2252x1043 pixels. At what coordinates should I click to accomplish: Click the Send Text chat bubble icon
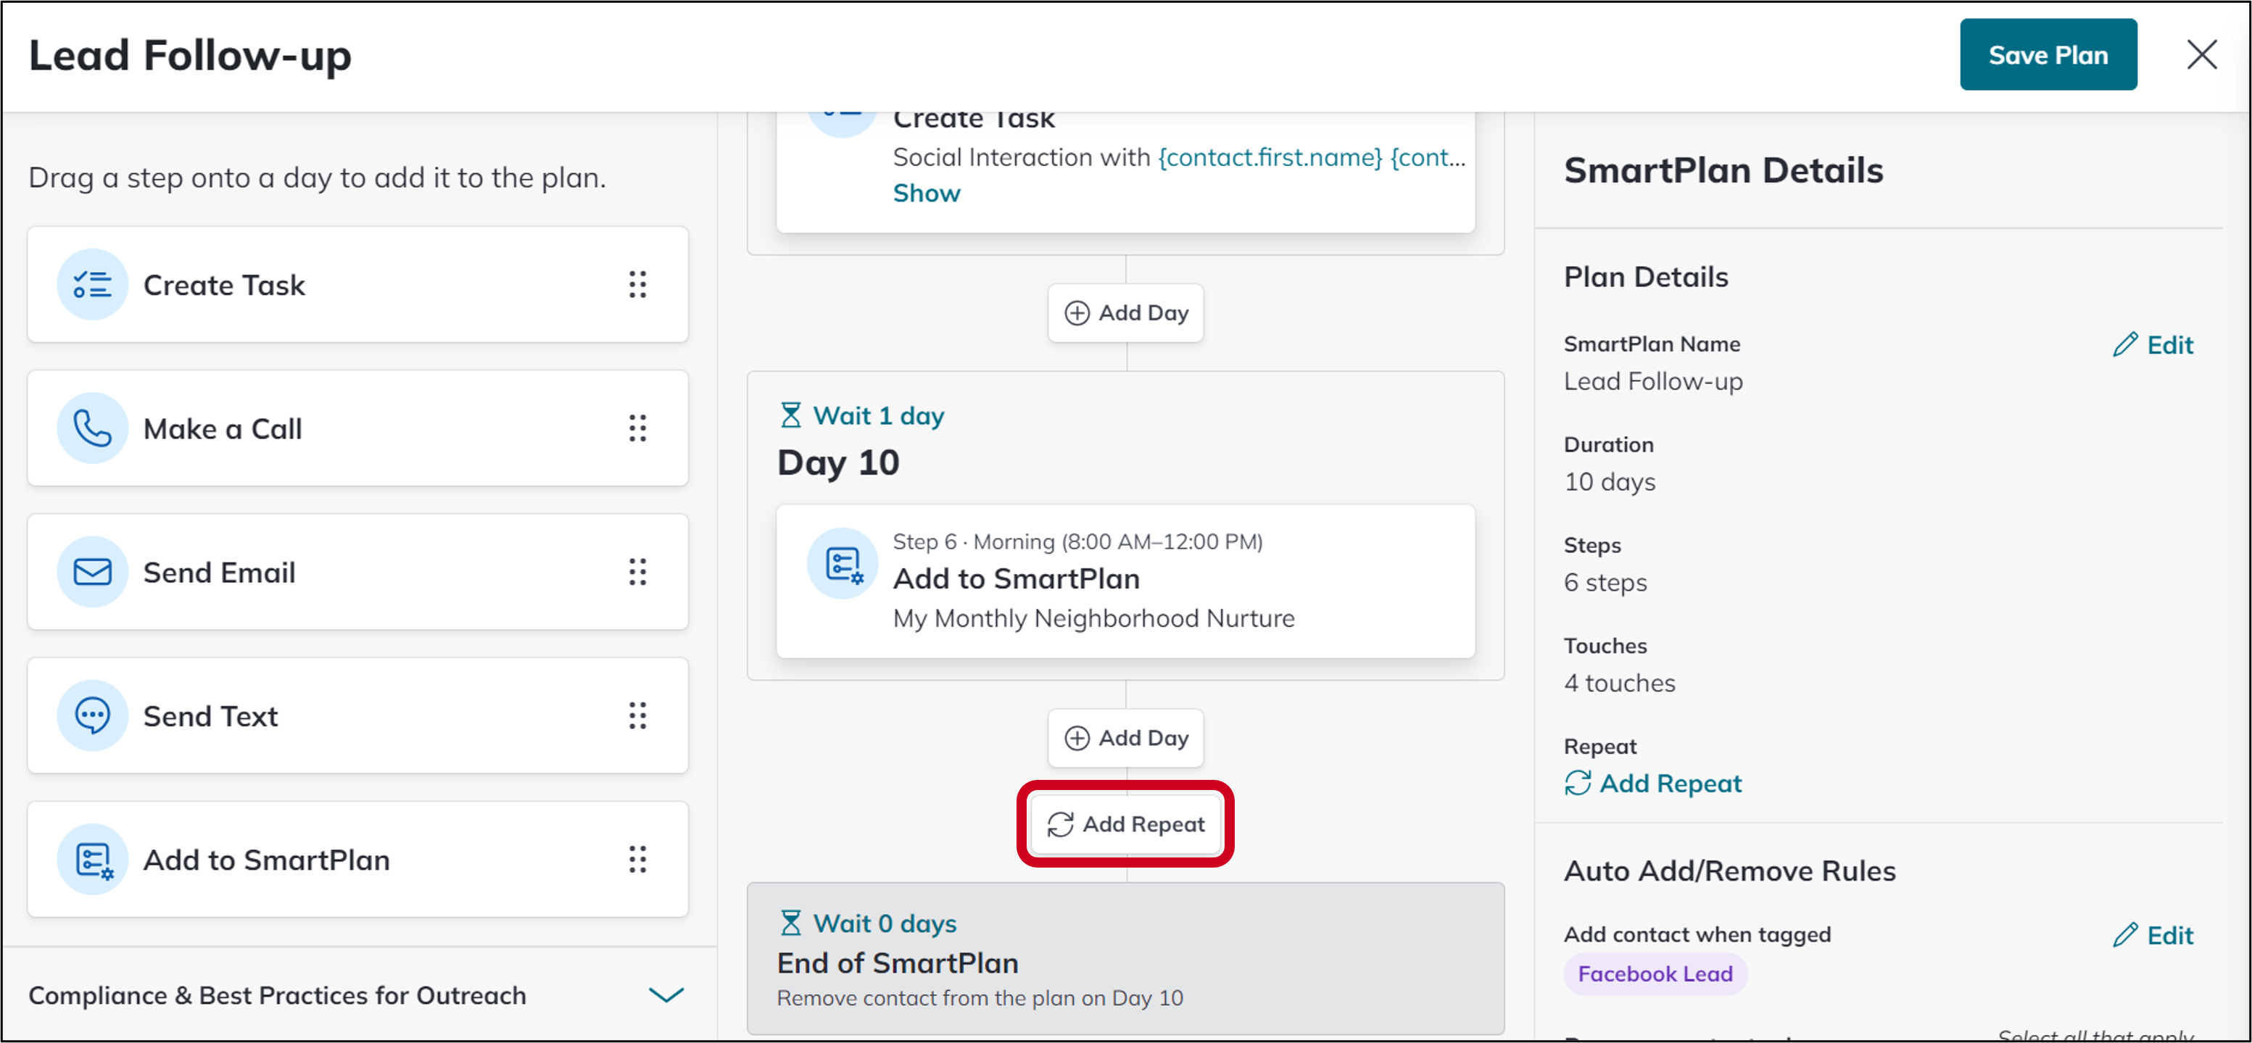[x=93, y=716]
